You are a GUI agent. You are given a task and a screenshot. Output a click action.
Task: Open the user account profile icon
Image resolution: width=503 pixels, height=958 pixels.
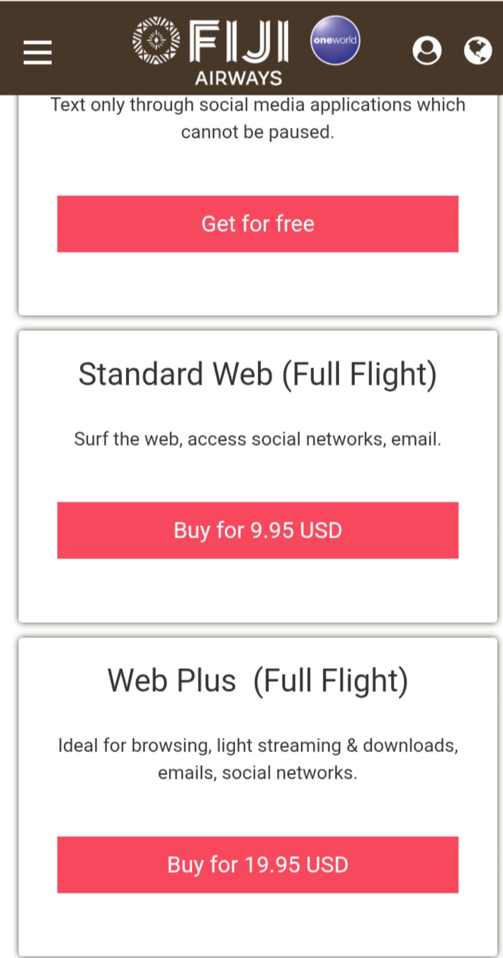click(427, 51)
